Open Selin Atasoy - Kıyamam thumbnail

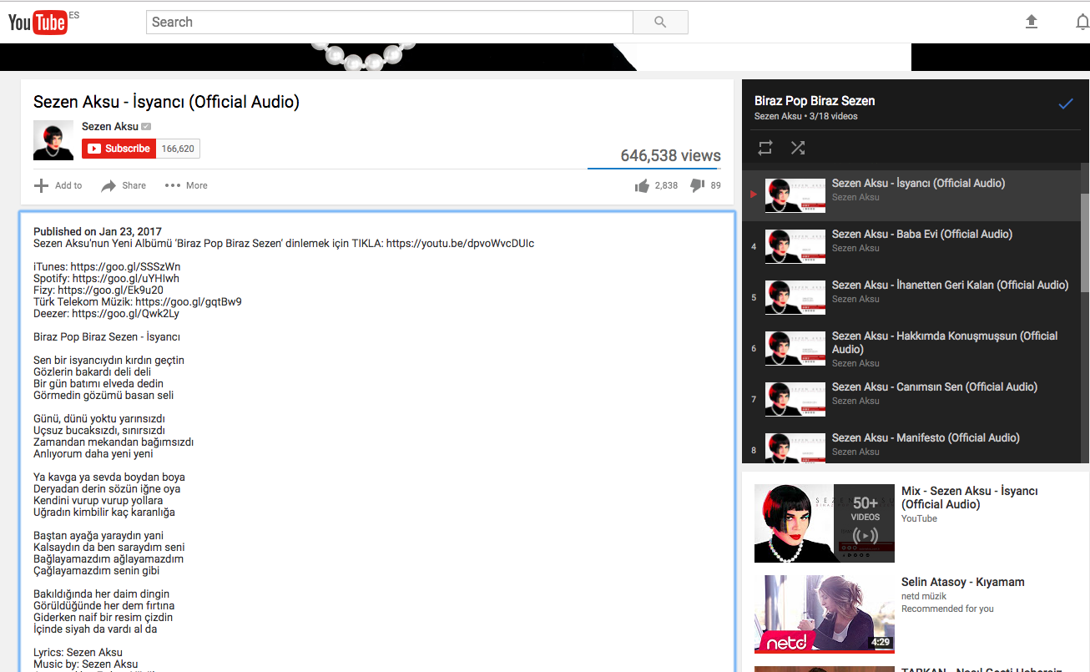pos(825,614)
